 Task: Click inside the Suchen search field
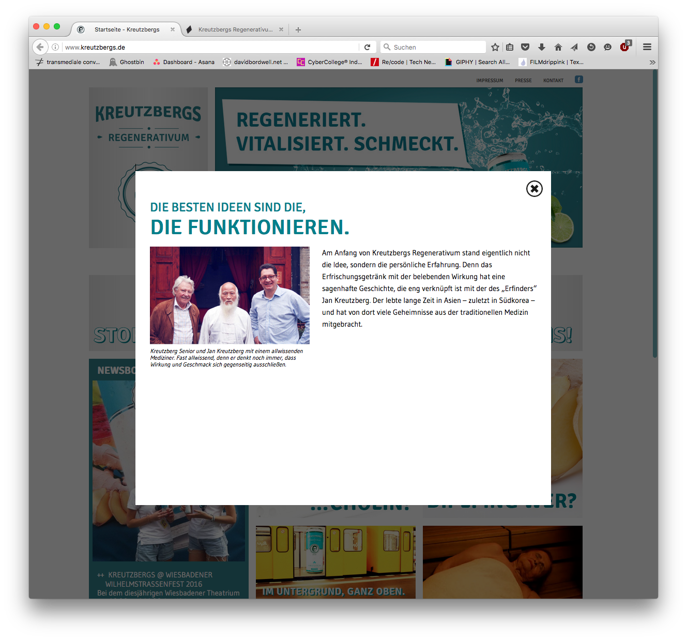point(434,47)
